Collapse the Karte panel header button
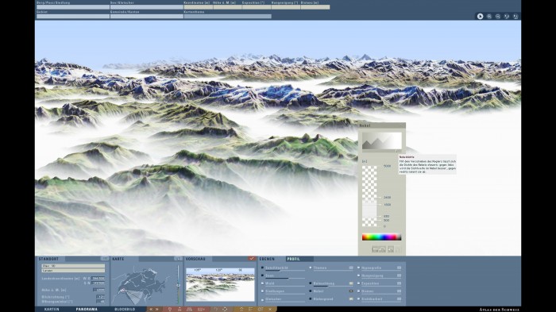The height and width of the screenshot is (312, 556). [178, 259]
